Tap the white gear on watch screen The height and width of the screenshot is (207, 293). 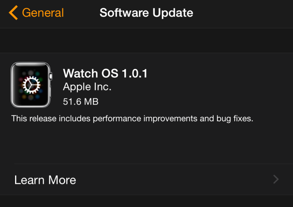(30, 85)
